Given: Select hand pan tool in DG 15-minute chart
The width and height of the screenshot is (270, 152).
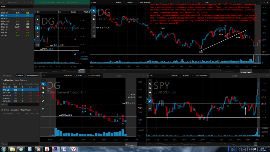Looking at the screenshot, I should pyautogui.click(x=43, y=92).
